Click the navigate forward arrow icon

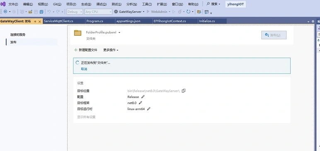(x=14, y=12)
